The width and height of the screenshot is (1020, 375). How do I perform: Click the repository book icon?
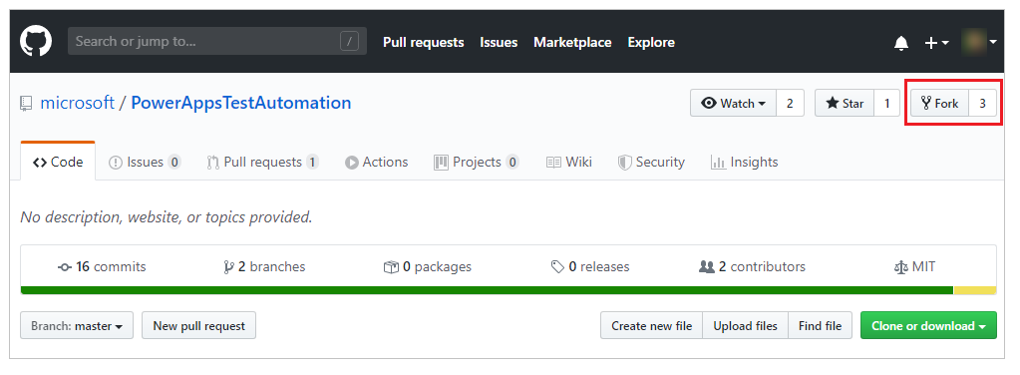coord(26,104)
